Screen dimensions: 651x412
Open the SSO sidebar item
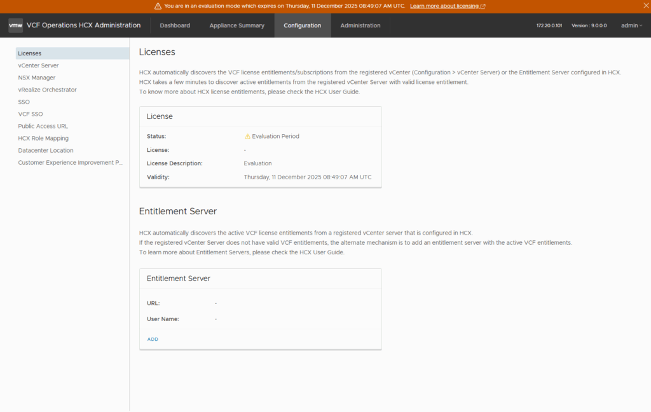tap(24, 102)
